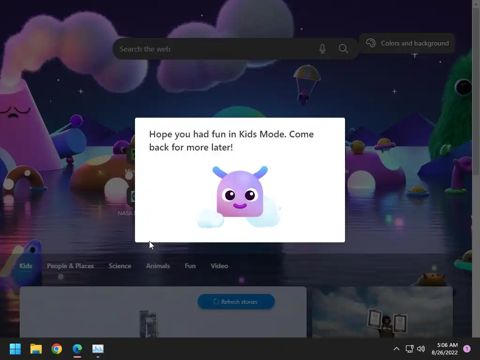The image size is (480, 360).
Task: Click the network status tray icon
Action: click(409, 349)
